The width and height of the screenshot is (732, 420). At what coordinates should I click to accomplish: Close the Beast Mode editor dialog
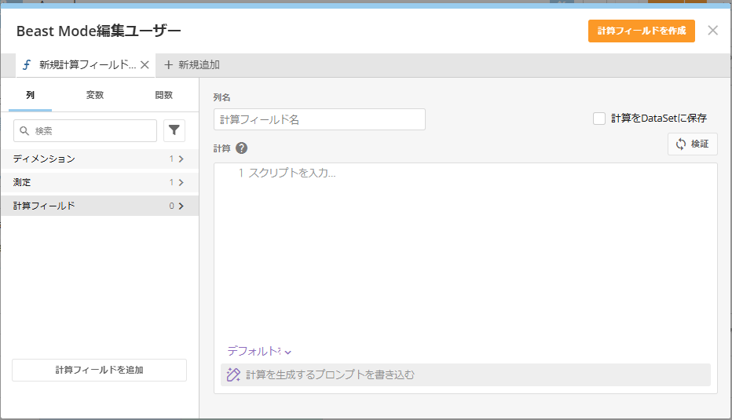click(712, 31)
